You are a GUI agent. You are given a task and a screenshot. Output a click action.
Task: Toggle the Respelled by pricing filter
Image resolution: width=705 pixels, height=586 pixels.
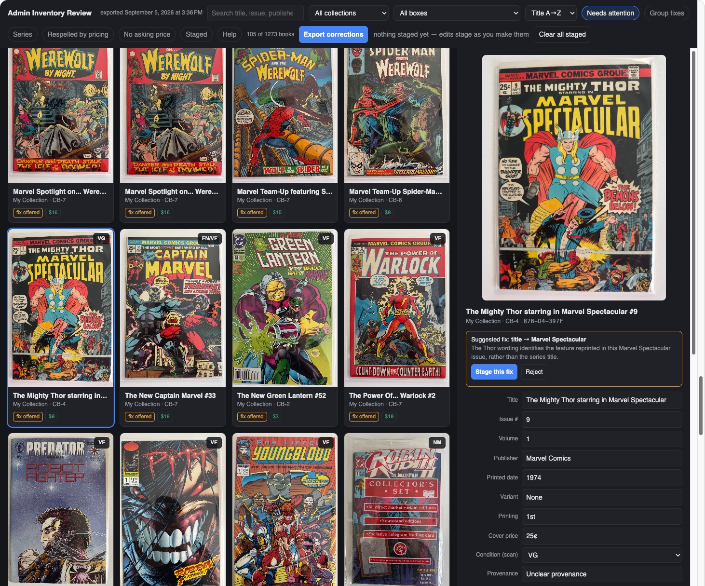[78, 34]
